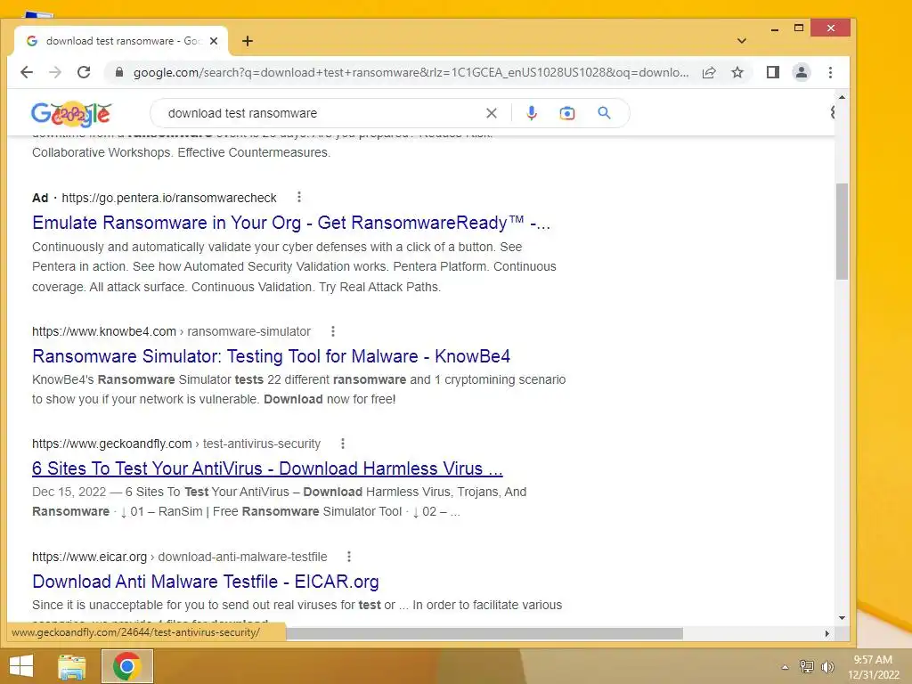Click 'Collaborative Workshops. Effective Countermeasures.' text
The width and height of the screenshot is (912, 684).
click(181, 152)
